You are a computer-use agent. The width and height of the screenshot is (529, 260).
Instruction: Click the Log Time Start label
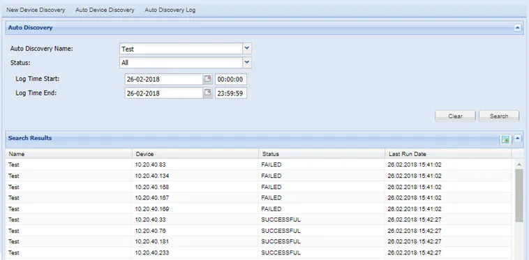coord(38,79)
